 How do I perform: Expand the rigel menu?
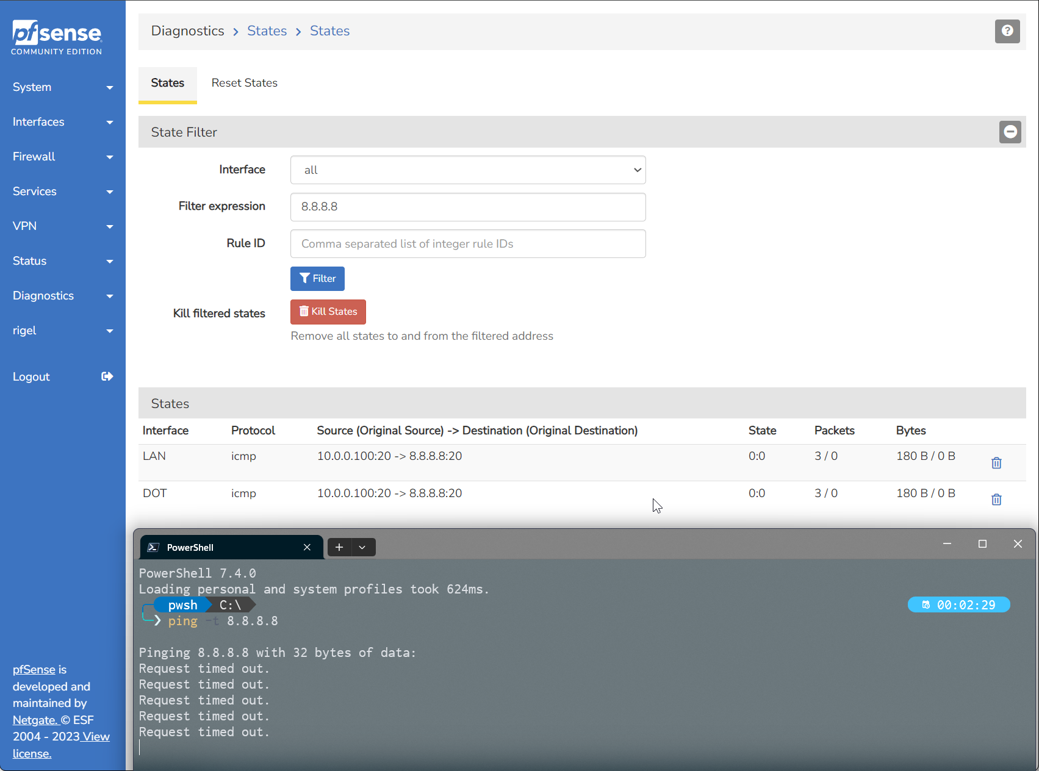63,331
